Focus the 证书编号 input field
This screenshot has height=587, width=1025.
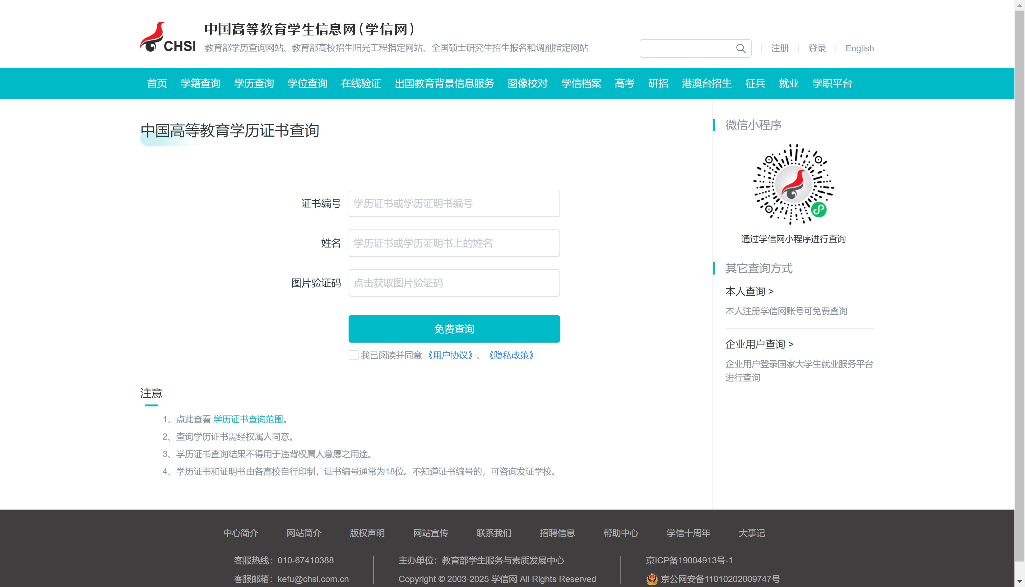[x=454, y=203]
